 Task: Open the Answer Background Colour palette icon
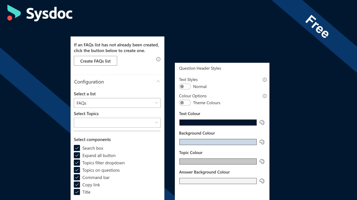(262, 181)
